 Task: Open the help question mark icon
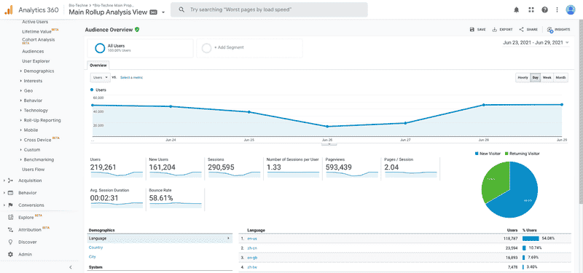544,10
